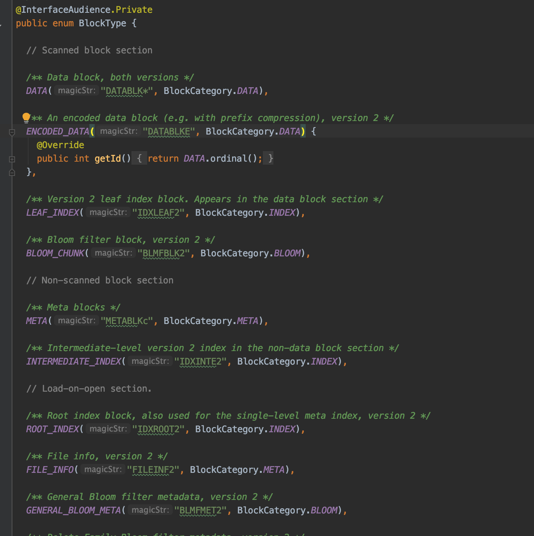Click BlockCategory.META on the FILE_INFO line
534x536 pixels.
[x=237, y=470]
